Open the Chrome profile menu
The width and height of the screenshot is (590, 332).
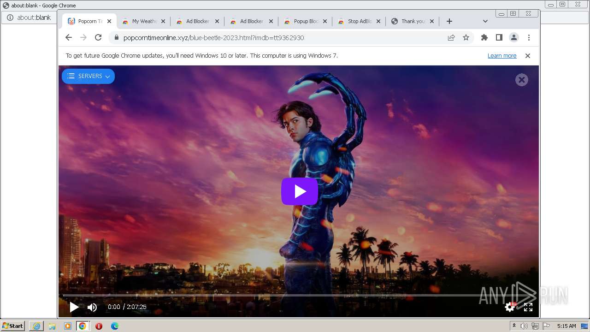[x=514, y=38]
